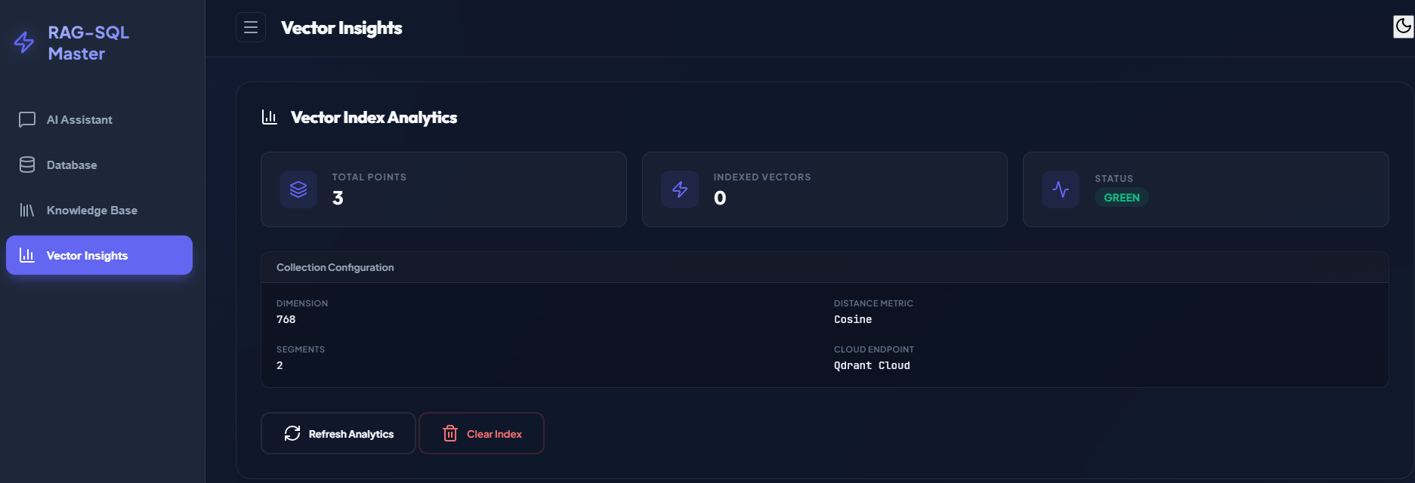Open the Knowledge Base page
Screen dimensions: 1415x483
coord(91,211)
